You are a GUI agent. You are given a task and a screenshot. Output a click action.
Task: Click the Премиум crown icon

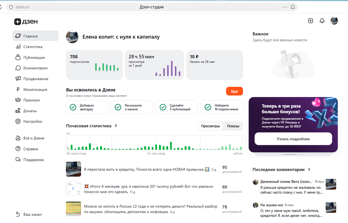[18, 100]
